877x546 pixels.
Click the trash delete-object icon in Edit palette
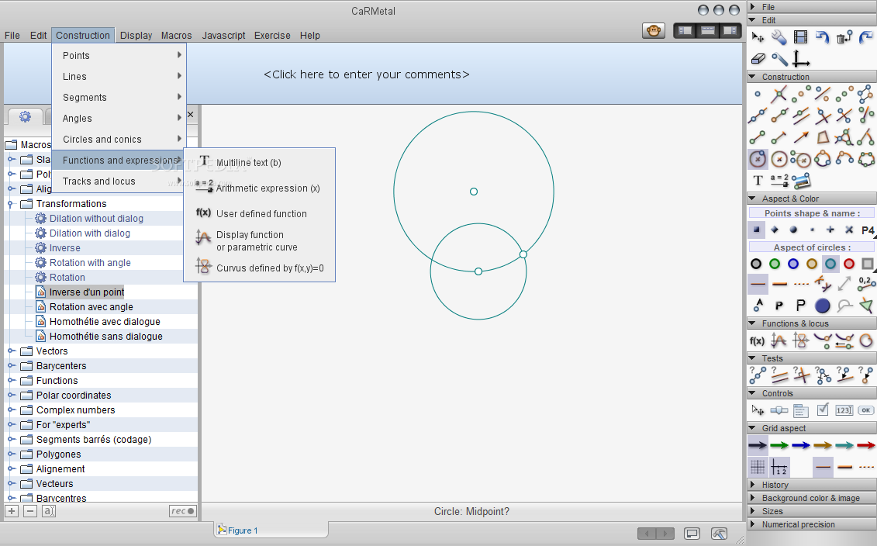click(x=844, y=37)
